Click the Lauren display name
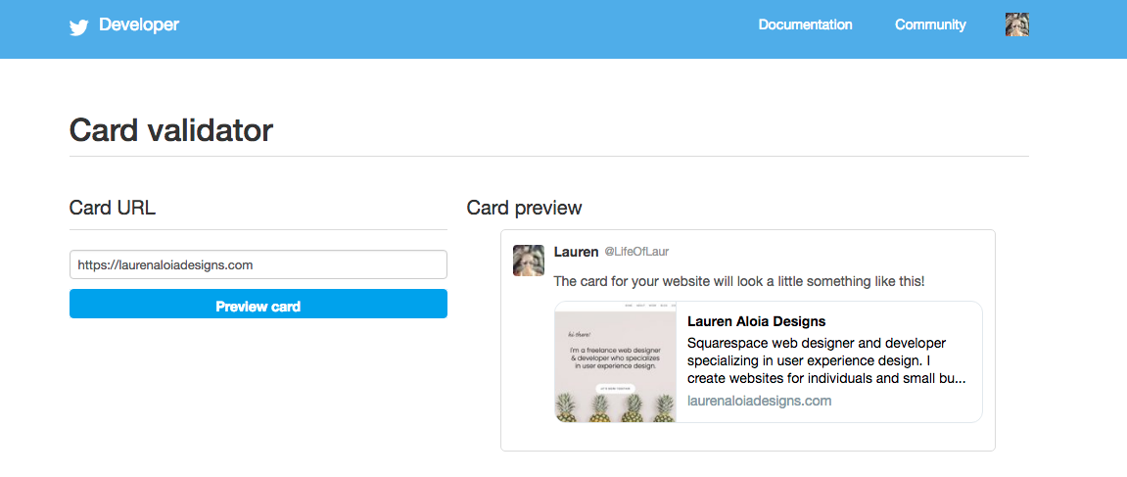The width and height of the screenshot is (1127, 477). click(x=576, y=252)
